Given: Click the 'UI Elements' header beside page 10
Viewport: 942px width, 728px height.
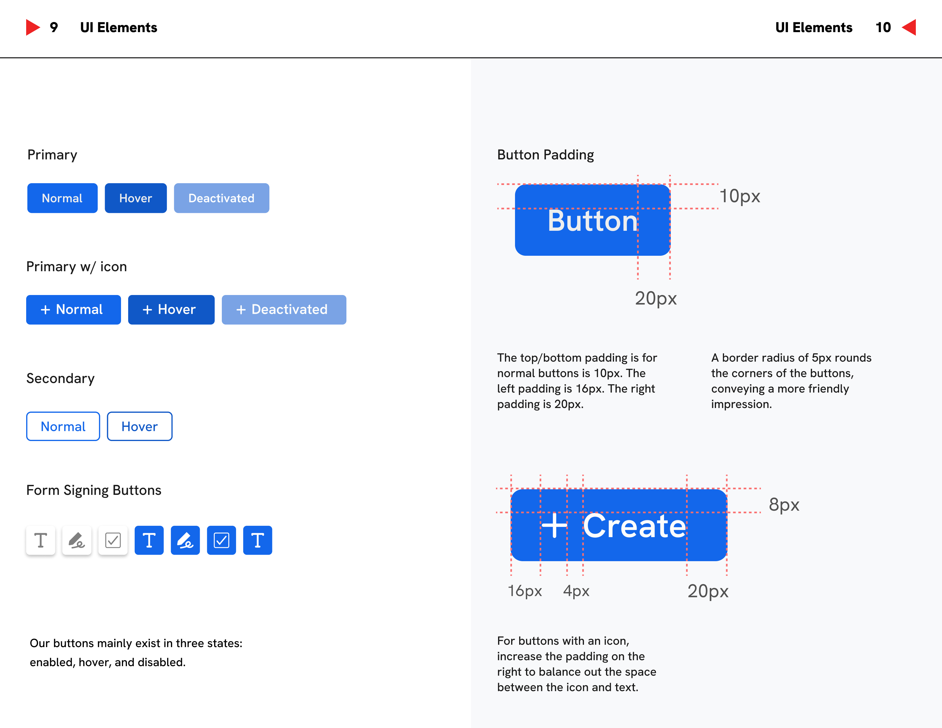Looking at the screenshot, I should coord(814,28).
